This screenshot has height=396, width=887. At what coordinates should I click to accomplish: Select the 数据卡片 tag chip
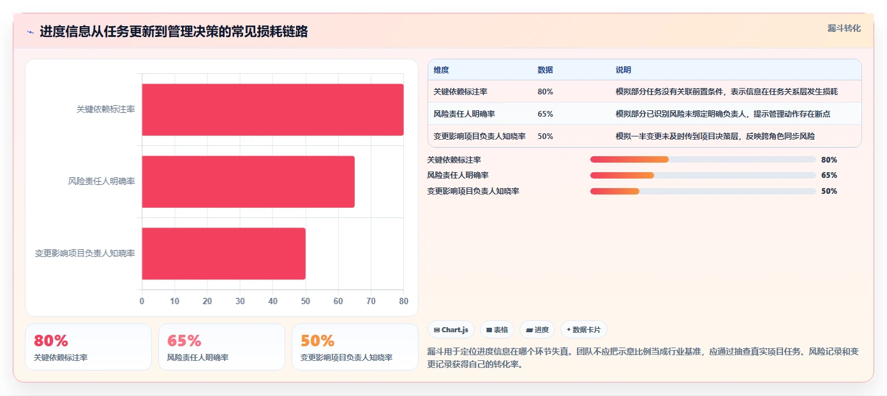pyautogui.click(x=584, y=330)
